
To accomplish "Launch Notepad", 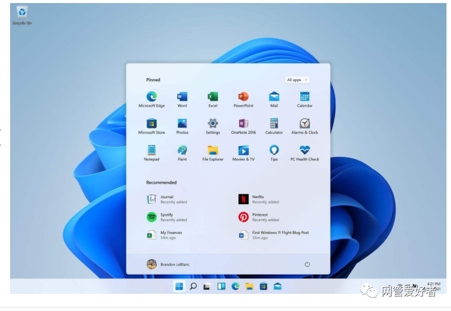I will [151, 153].
